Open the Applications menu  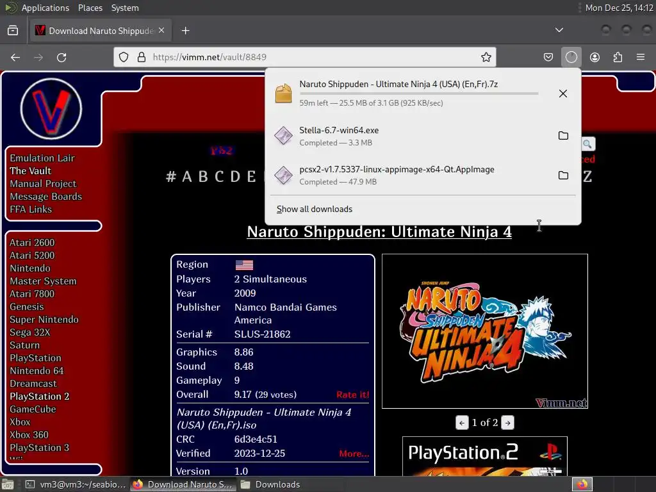point(45,8)
